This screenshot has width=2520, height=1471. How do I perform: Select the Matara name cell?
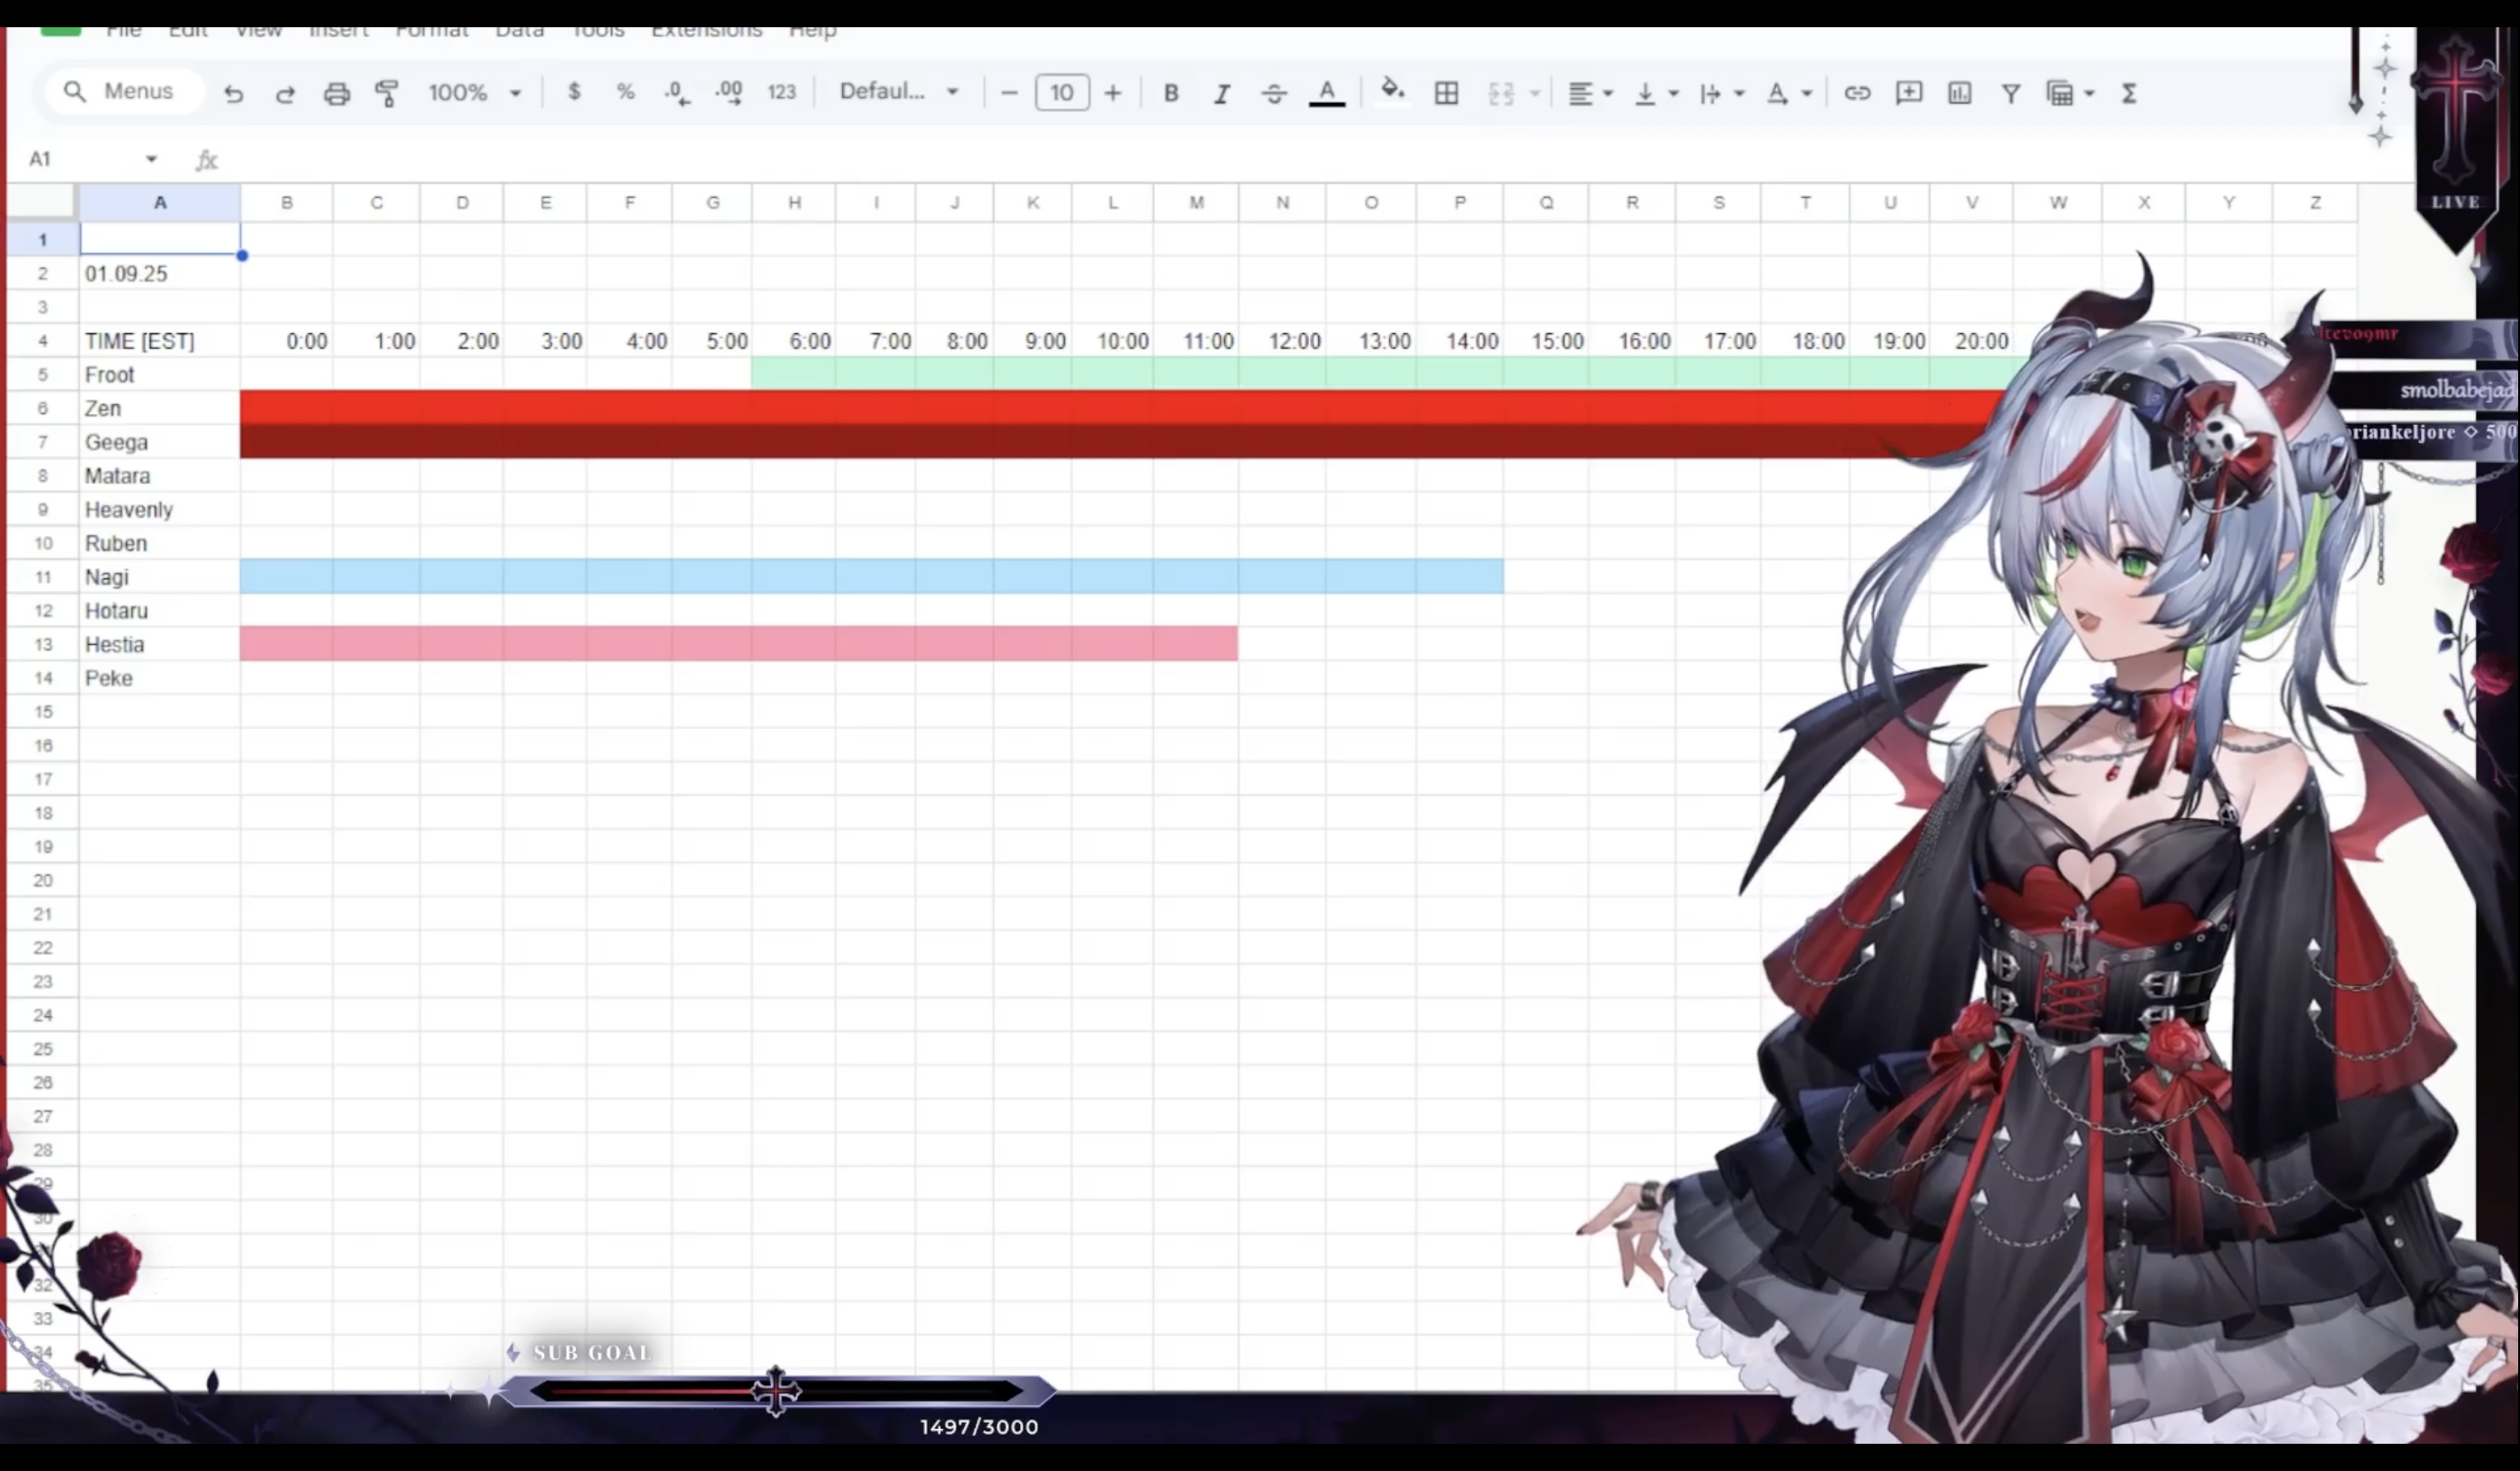(x=160, y=476)
